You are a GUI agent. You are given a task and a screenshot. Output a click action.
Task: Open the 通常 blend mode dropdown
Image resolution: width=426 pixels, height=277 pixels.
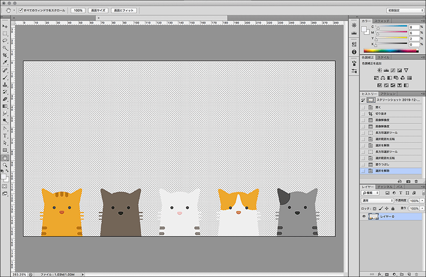coord(377,200)
